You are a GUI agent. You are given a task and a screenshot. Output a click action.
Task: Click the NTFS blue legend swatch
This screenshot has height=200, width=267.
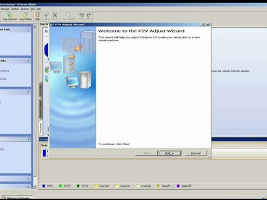pos(44,186)
